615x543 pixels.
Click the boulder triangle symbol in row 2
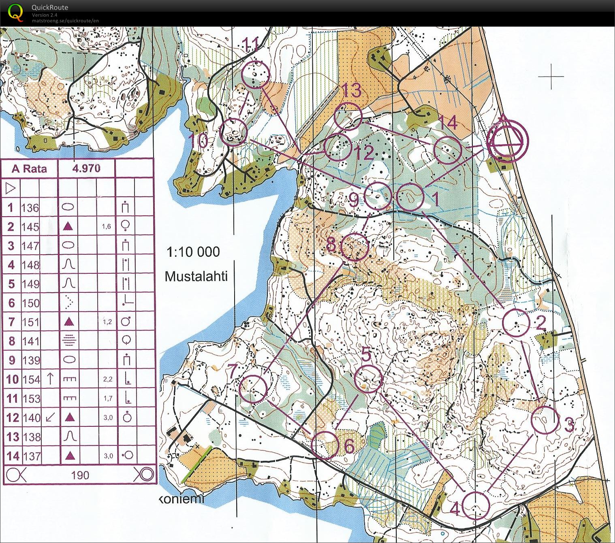point(68,226)
